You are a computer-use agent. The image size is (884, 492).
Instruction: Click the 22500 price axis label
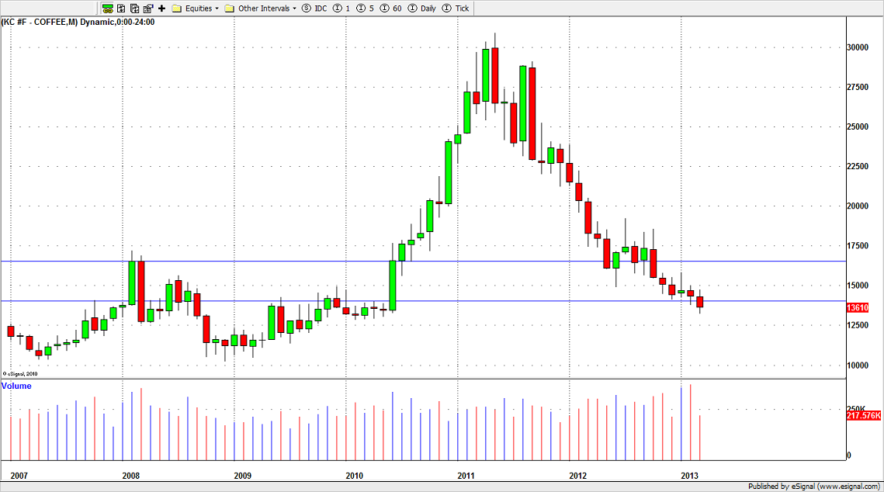click(x=858, y=166)
